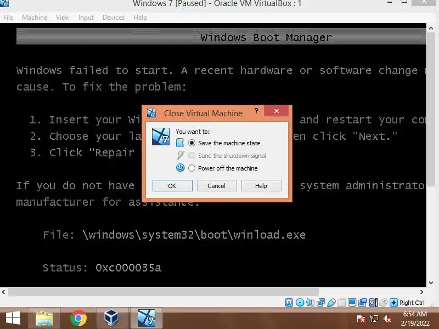439x329 pixels.
Task: Dismiss the dialog using Cancel
Action: [216, 186]
